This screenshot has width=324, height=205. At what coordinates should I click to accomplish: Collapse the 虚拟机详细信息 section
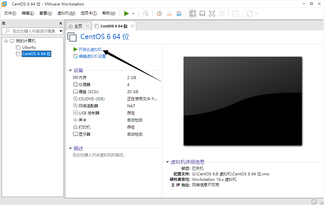pos(167,162)
